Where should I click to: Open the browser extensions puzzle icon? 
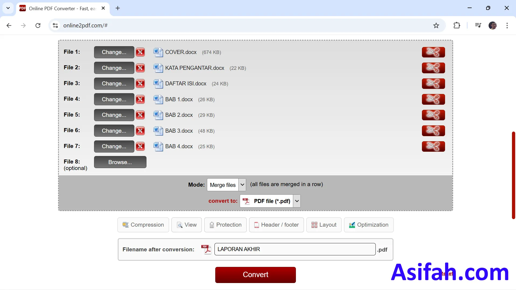[x=457, y=26]
